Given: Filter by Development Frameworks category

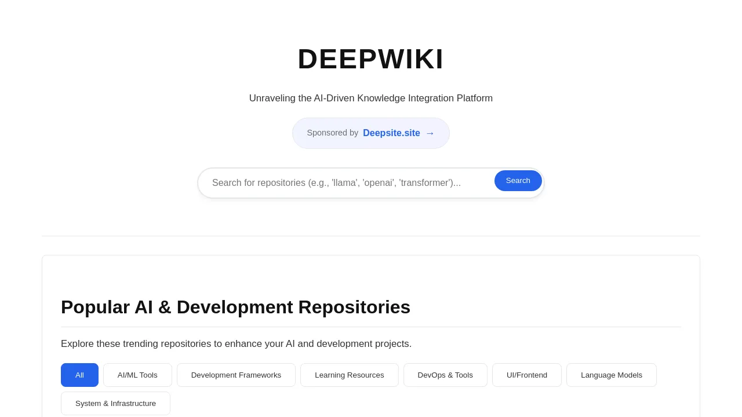Looking at the screenshot, I should 236,375.
